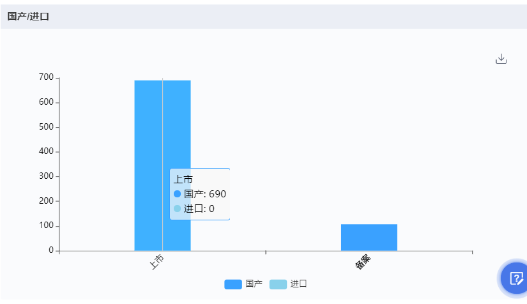Click the 进口: 0 tooltip row
Viewport: 527px width, 304px height.
(x=199, y=208)
